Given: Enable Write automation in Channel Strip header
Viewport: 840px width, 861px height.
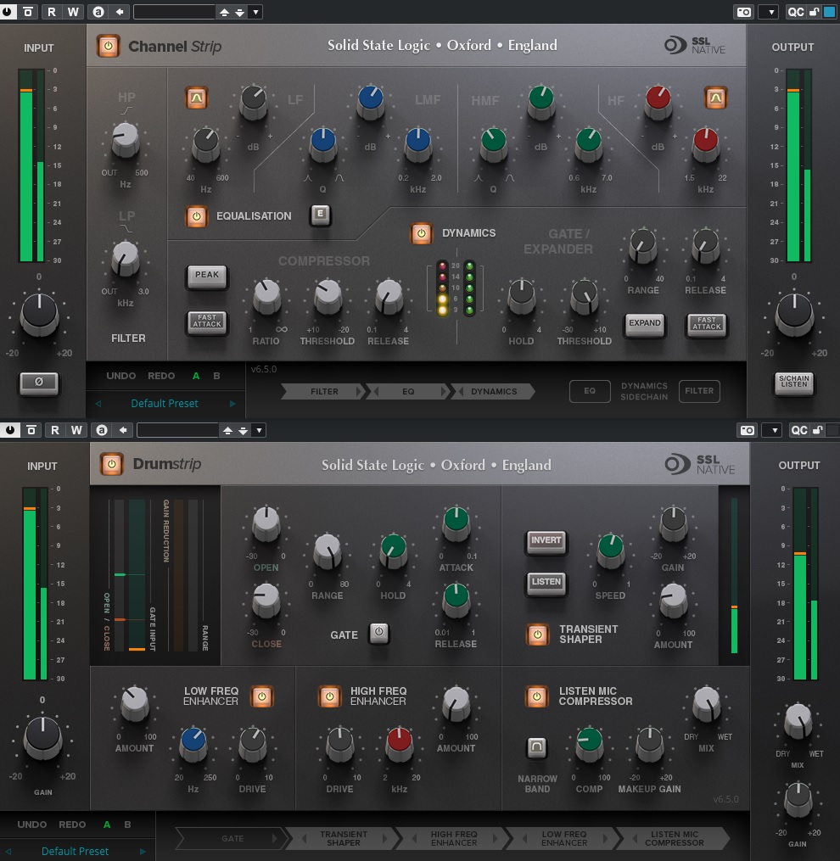Looking at the screenshot, I should click(73, 12).
